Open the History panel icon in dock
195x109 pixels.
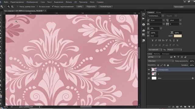[x=144, y=14]
